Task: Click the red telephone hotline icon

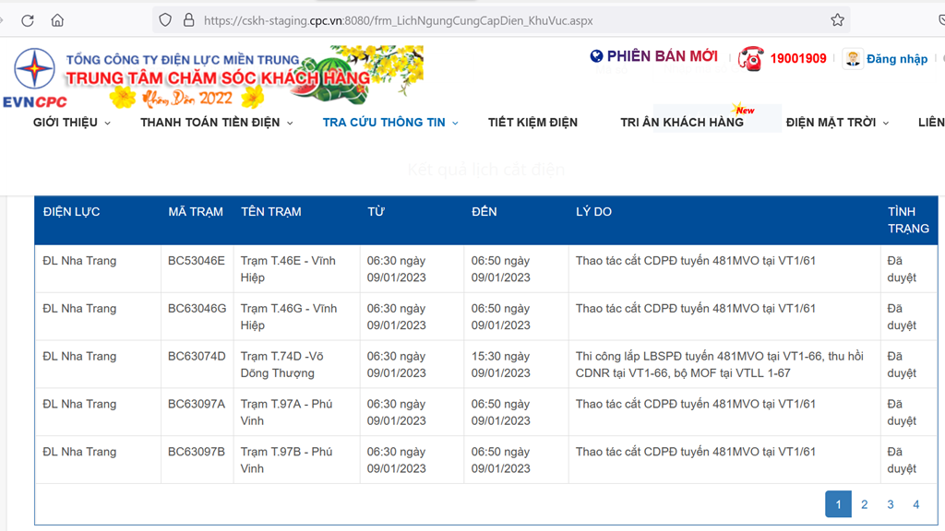Action: coord(751,58)
